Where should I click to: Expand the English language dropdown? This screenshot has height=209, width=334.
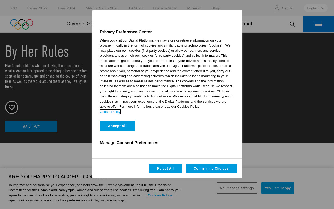[x=316, y=8]
